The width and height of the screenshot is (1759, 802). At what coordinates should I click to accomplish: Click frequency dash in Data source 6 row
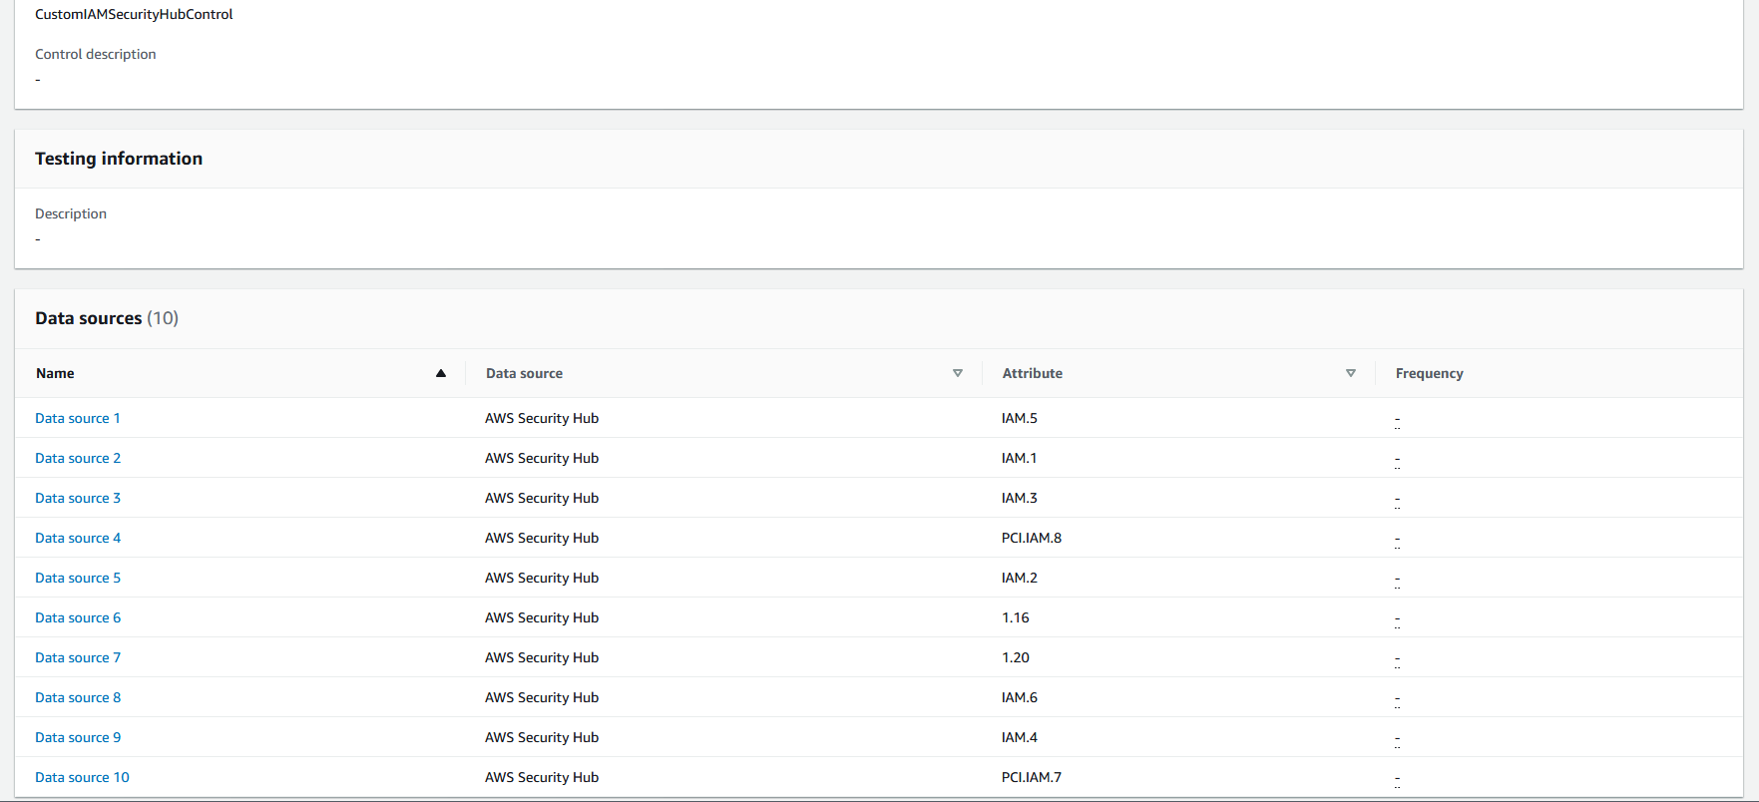click(x=1398, y=620)
